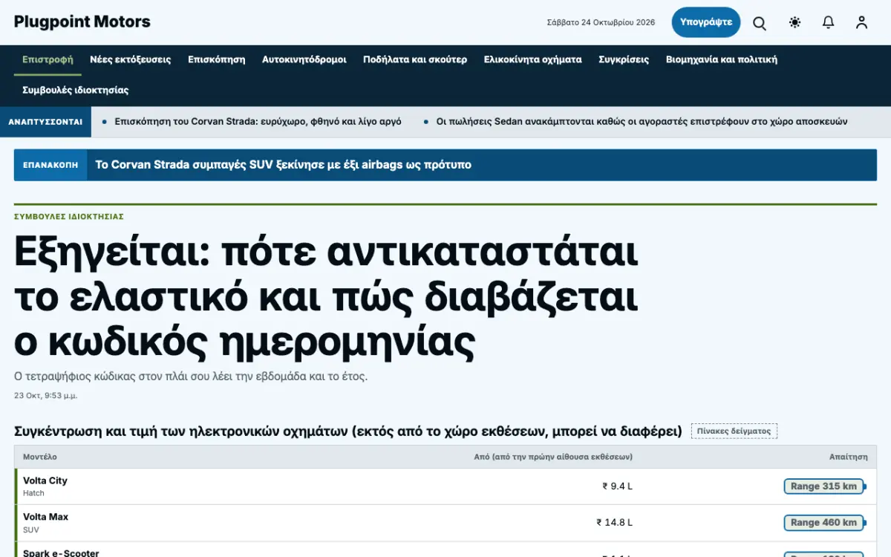The width and height of the screenshot is (891, 557).
Task: Open Βιομηχανία και πολιτική nav item
Action: click(722, 59)
